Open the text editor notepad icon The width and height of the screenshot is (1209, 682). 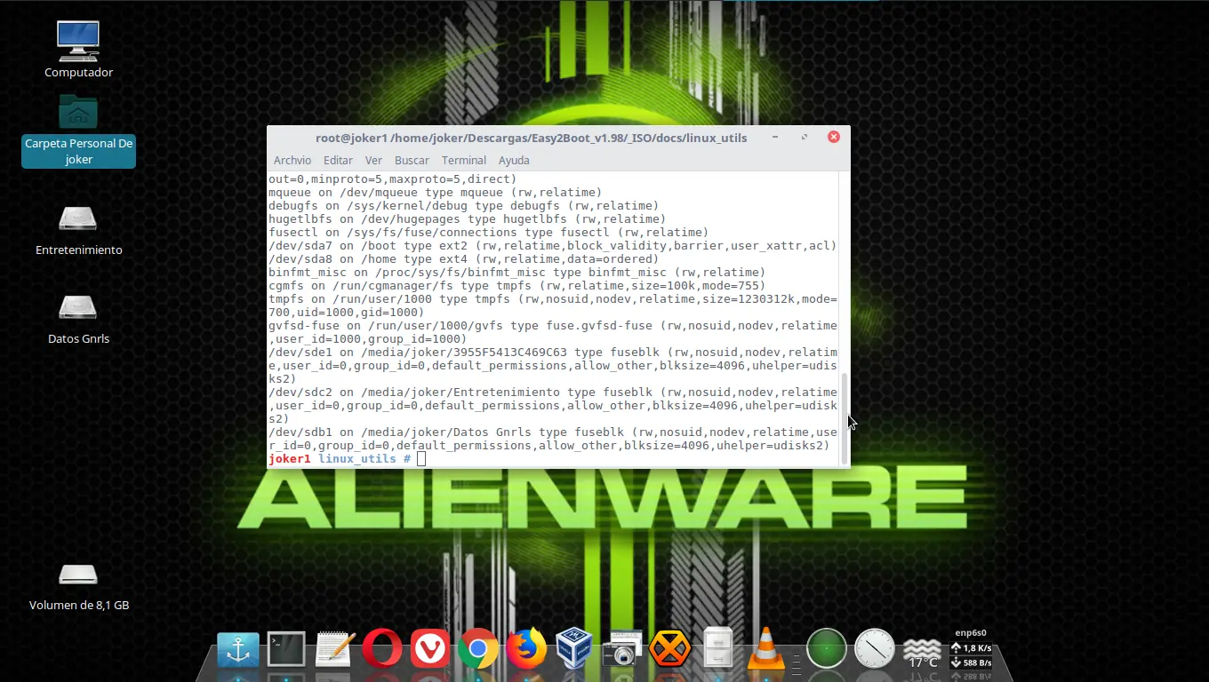[x=335, y=650]
